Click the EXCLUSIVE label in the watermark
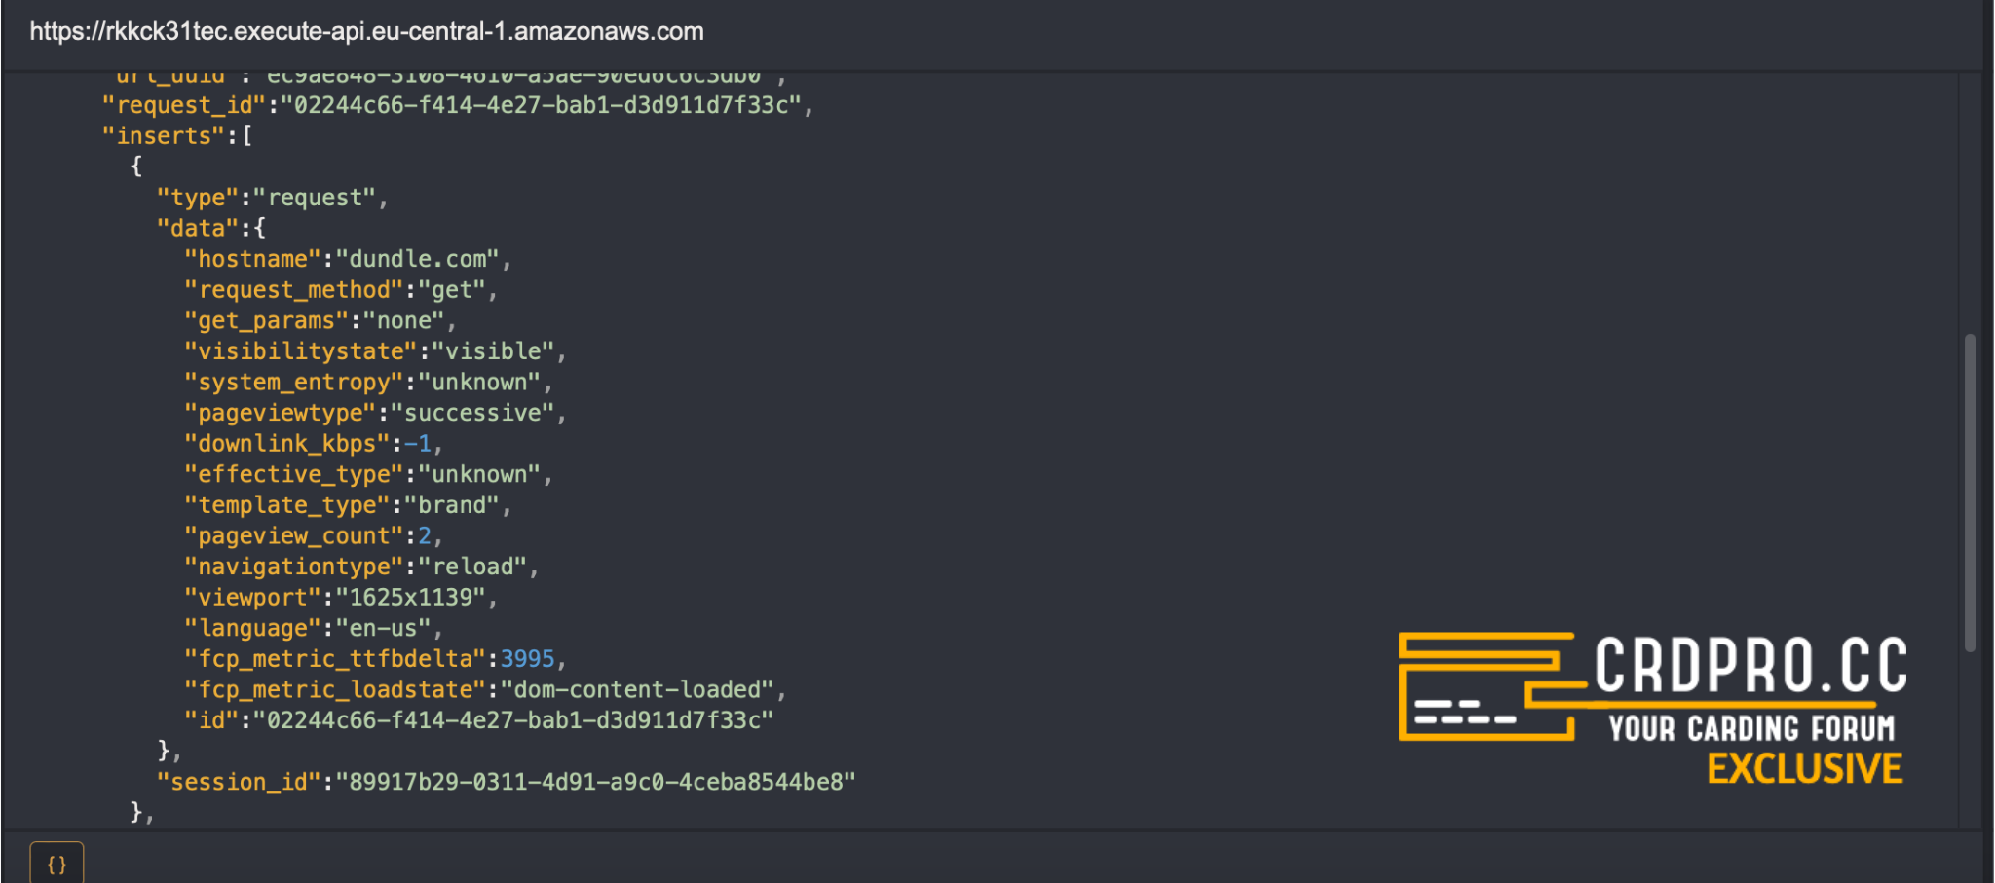This screenshot has height=883, width=1995. point(1804,769)
